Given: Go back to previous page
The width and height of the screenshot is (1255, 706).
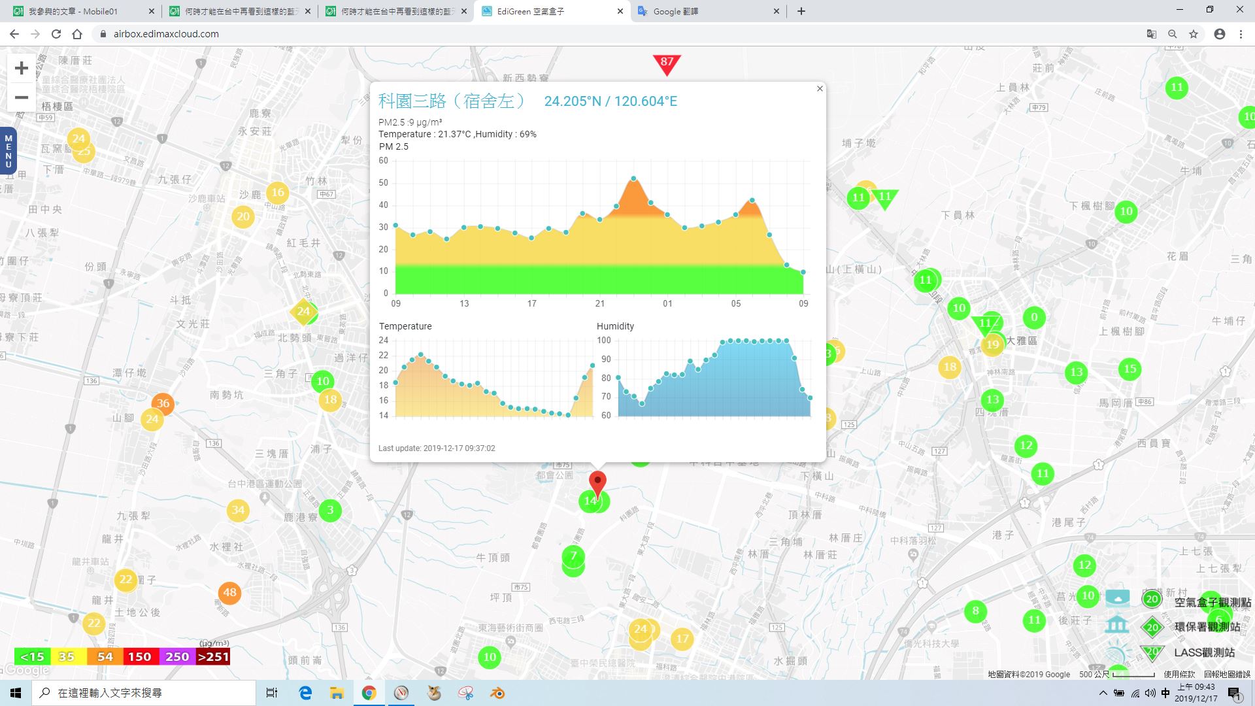Looking at the screenshot, I should pyautogui.click(x=14, y=34).
